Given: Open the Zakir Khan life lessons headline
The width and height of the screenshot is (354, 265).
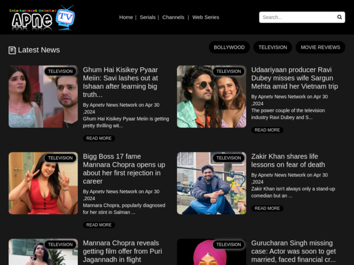Looking at the screenshot, I should (288, 160).
